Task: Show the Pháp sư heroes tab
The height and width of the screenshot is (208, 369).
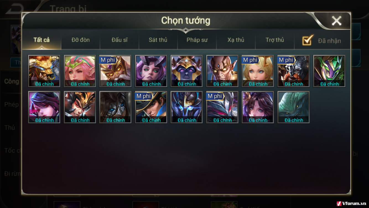Action: tap(197, 40)
